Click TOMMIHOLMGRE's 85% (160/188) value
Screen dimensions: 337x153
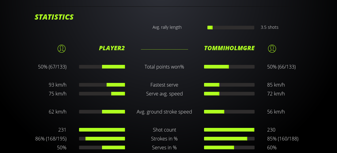click(x=283, y=139)
